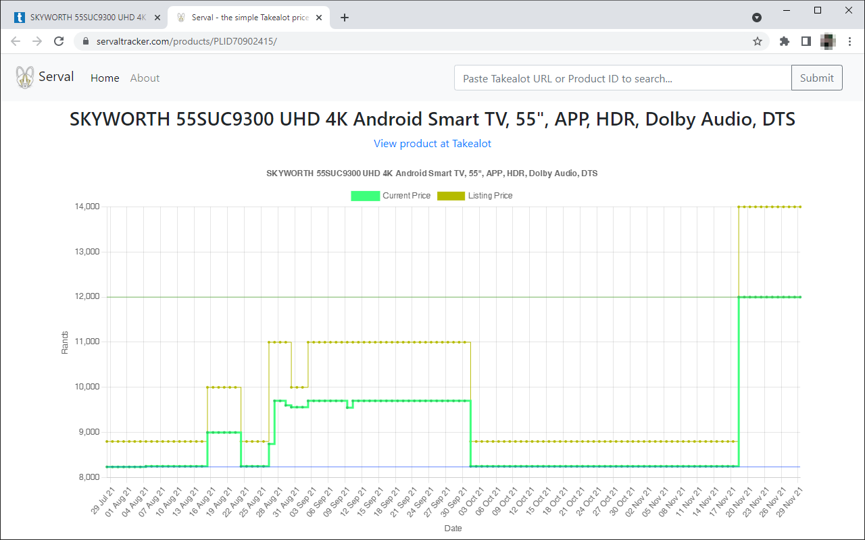This screenshot has height=540, width=865.
Task: Open the Home nav link
Action: tap(105, 78)
